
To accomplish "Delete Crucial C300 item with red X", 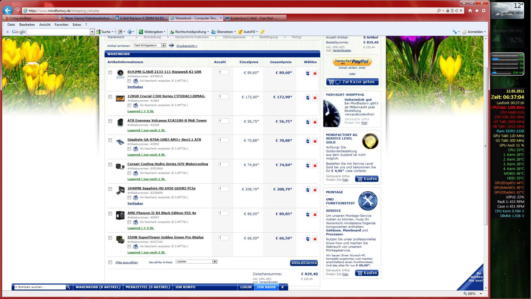I will pyautogui.click(x=315, y=98).
